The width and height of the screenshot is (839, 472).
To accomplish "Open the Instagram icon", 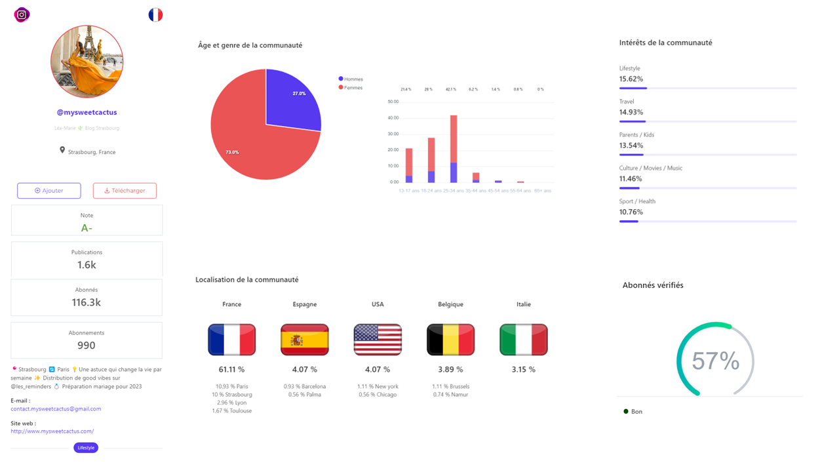I will [22, 14].
